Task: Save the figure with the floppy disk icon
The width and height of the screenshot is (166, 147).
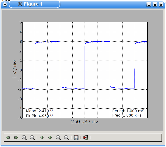Action: (76, 138)
